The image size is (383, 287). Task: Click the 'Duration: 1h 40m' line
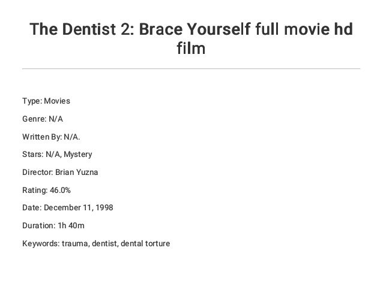53,225
